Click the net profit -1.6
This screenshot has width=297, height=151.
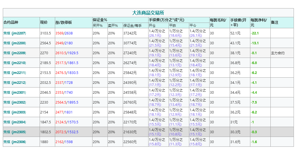254,142
